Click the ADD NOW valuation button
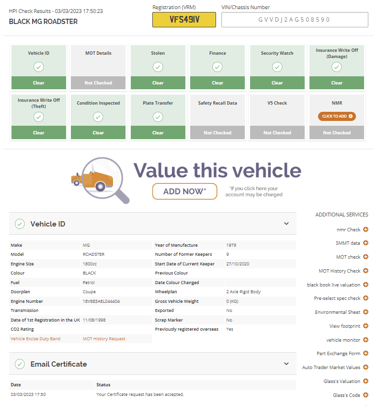Screen dimensions: 377x406 click(185, 191)
